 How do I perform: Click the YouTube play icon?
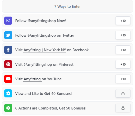[8, 79]
